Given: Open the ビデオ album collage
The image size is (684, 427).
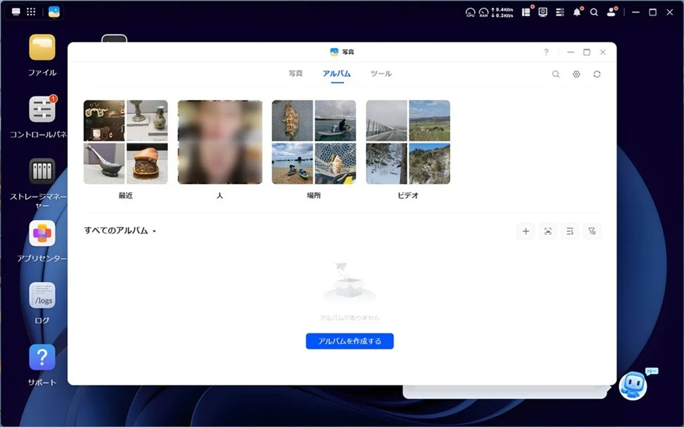Looking at the screenshot, I should (x=408, y=142).
